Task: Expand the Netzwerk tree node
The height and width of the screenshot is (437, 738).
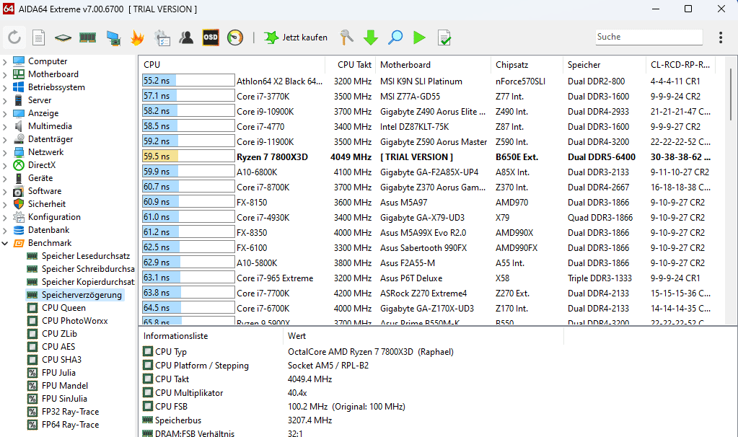Action: coord(5,152)
